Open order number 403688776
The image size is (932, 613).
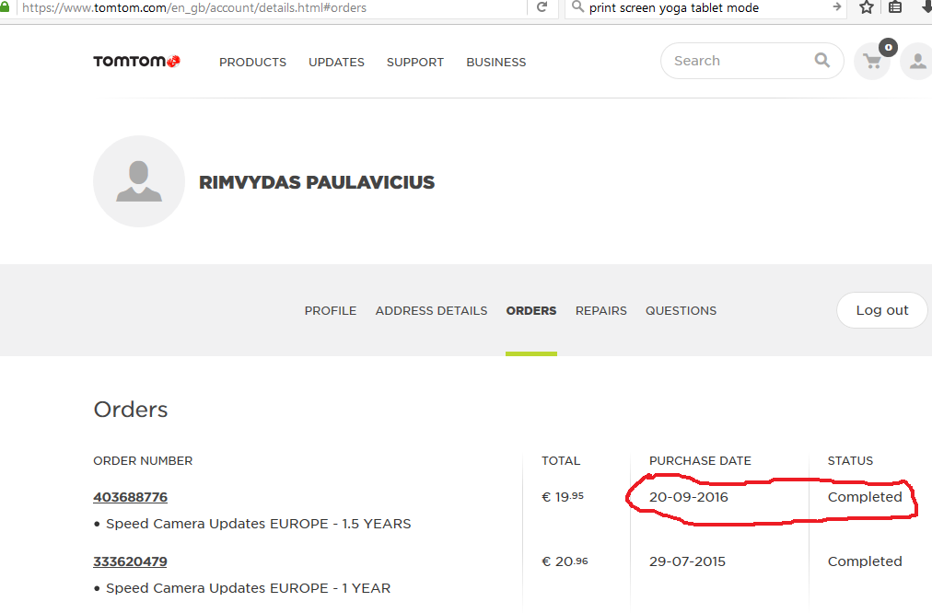[x=130, y=497]
